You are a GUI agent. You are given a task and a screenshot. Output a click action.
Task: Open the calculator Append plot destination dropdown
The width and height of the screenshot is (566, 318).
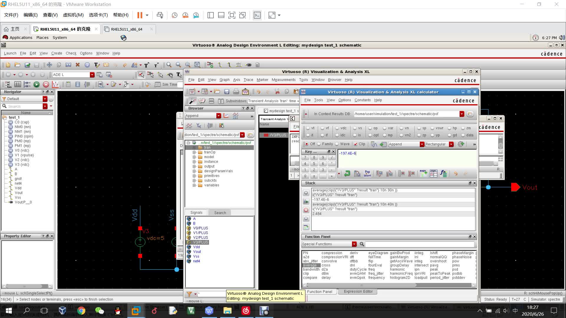tap(422, 144)
